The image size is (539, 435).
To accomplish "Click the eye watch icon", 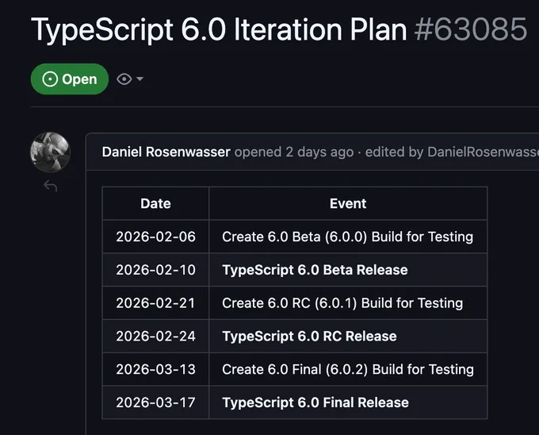I will coord(124,79).
